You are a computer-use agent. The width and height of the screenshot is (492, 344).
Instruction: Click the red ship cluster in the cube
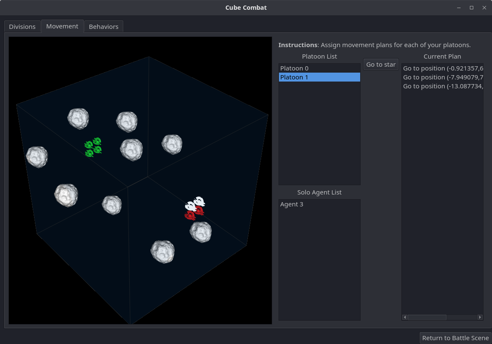[194, 213]
